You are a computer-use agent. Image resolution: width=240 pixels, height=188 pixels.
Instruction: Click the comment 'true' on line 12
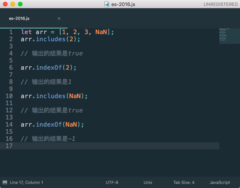coord(75,110)
